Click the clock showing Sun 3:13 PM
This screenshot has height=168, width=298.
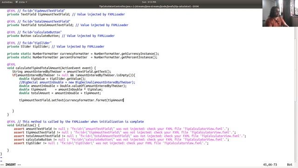149,2
